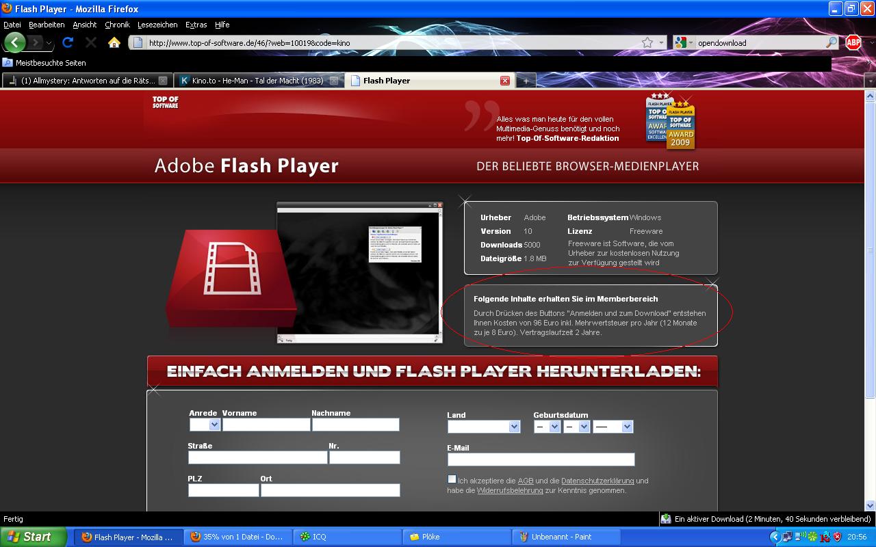Open the search engine selector dropdown arrow
Screen dimensions: 876x547
tap(691, 42)
